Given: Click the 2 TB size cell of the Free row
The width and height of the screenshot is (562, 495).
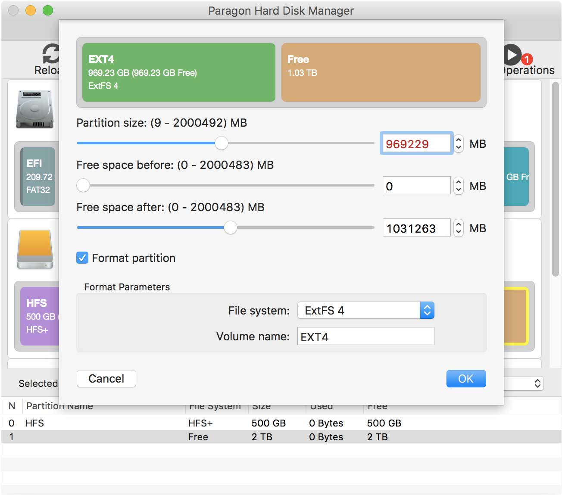Looking at the screenshot, I should click(262, 437).
